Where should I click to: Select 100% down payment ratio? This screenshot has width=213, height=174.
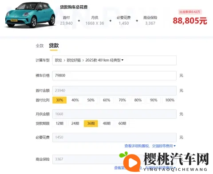pos(170,100)
